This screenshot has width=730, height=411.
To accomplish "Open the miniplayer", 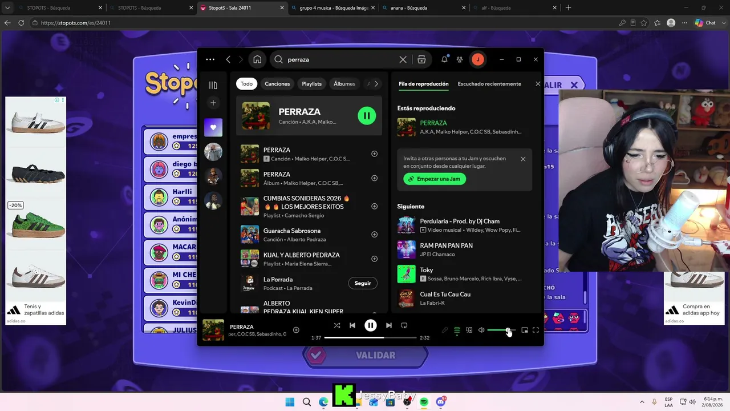I will [525, 330].
